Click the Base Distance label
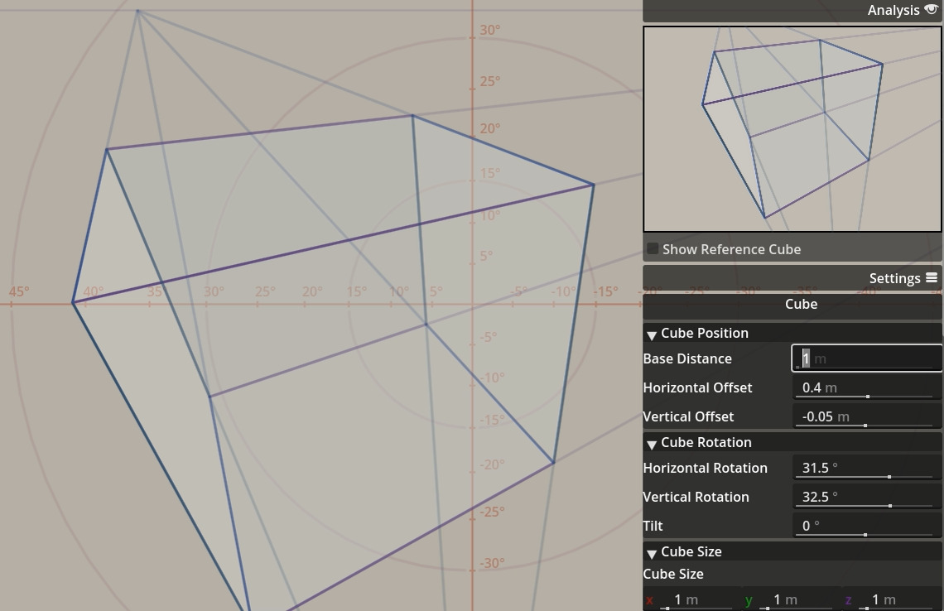 (687, 358)
